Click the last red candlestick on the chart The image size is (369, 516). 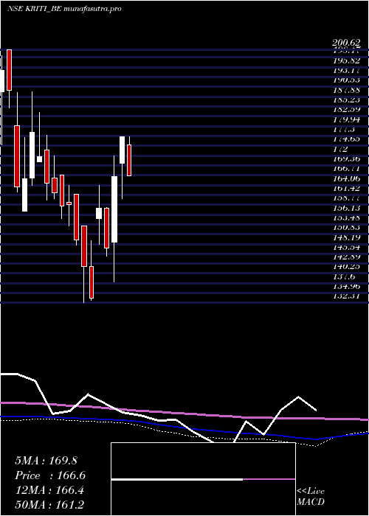pyautogui.click(x=129, y=160)
